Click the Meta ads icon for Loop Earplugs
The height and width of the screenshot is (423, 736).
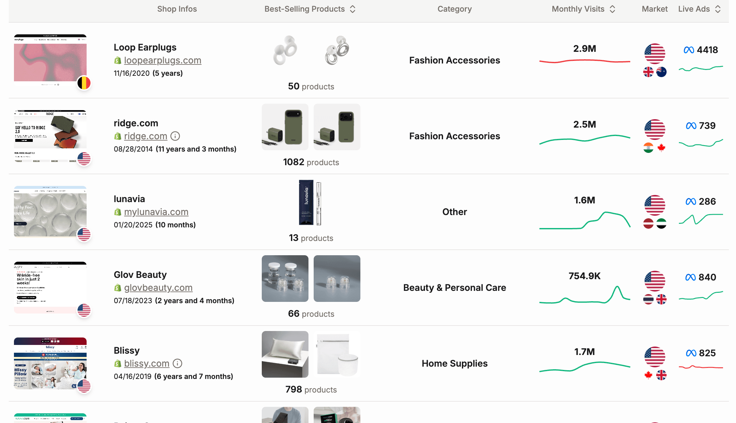pos(689,50)
